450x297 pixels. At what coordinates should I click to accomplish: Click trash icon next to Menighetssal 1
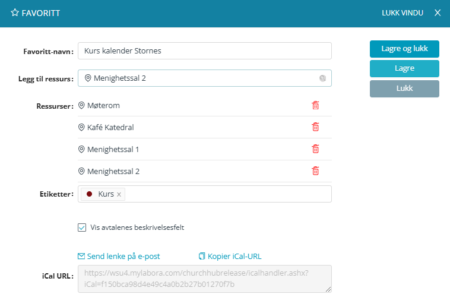[315, 149]
